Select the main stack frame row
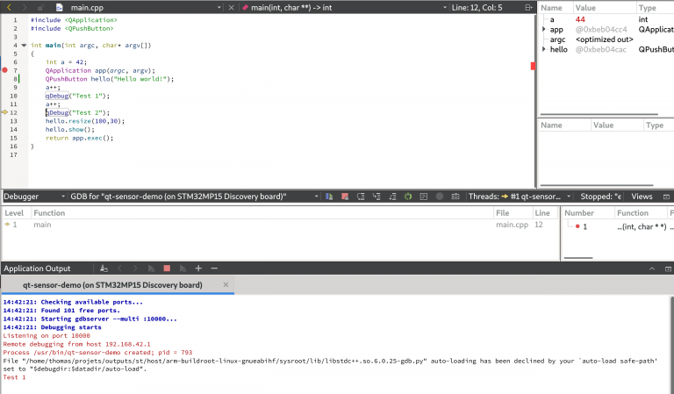The width and height of the screenshot is (674, 394). (279, 225)
